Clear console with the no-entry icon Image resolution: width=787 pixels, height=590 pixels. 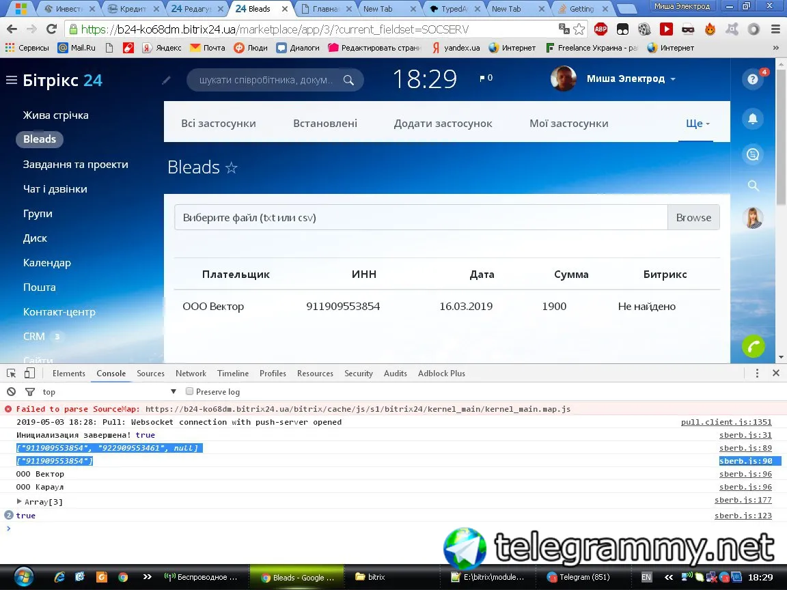pos(11,391)
